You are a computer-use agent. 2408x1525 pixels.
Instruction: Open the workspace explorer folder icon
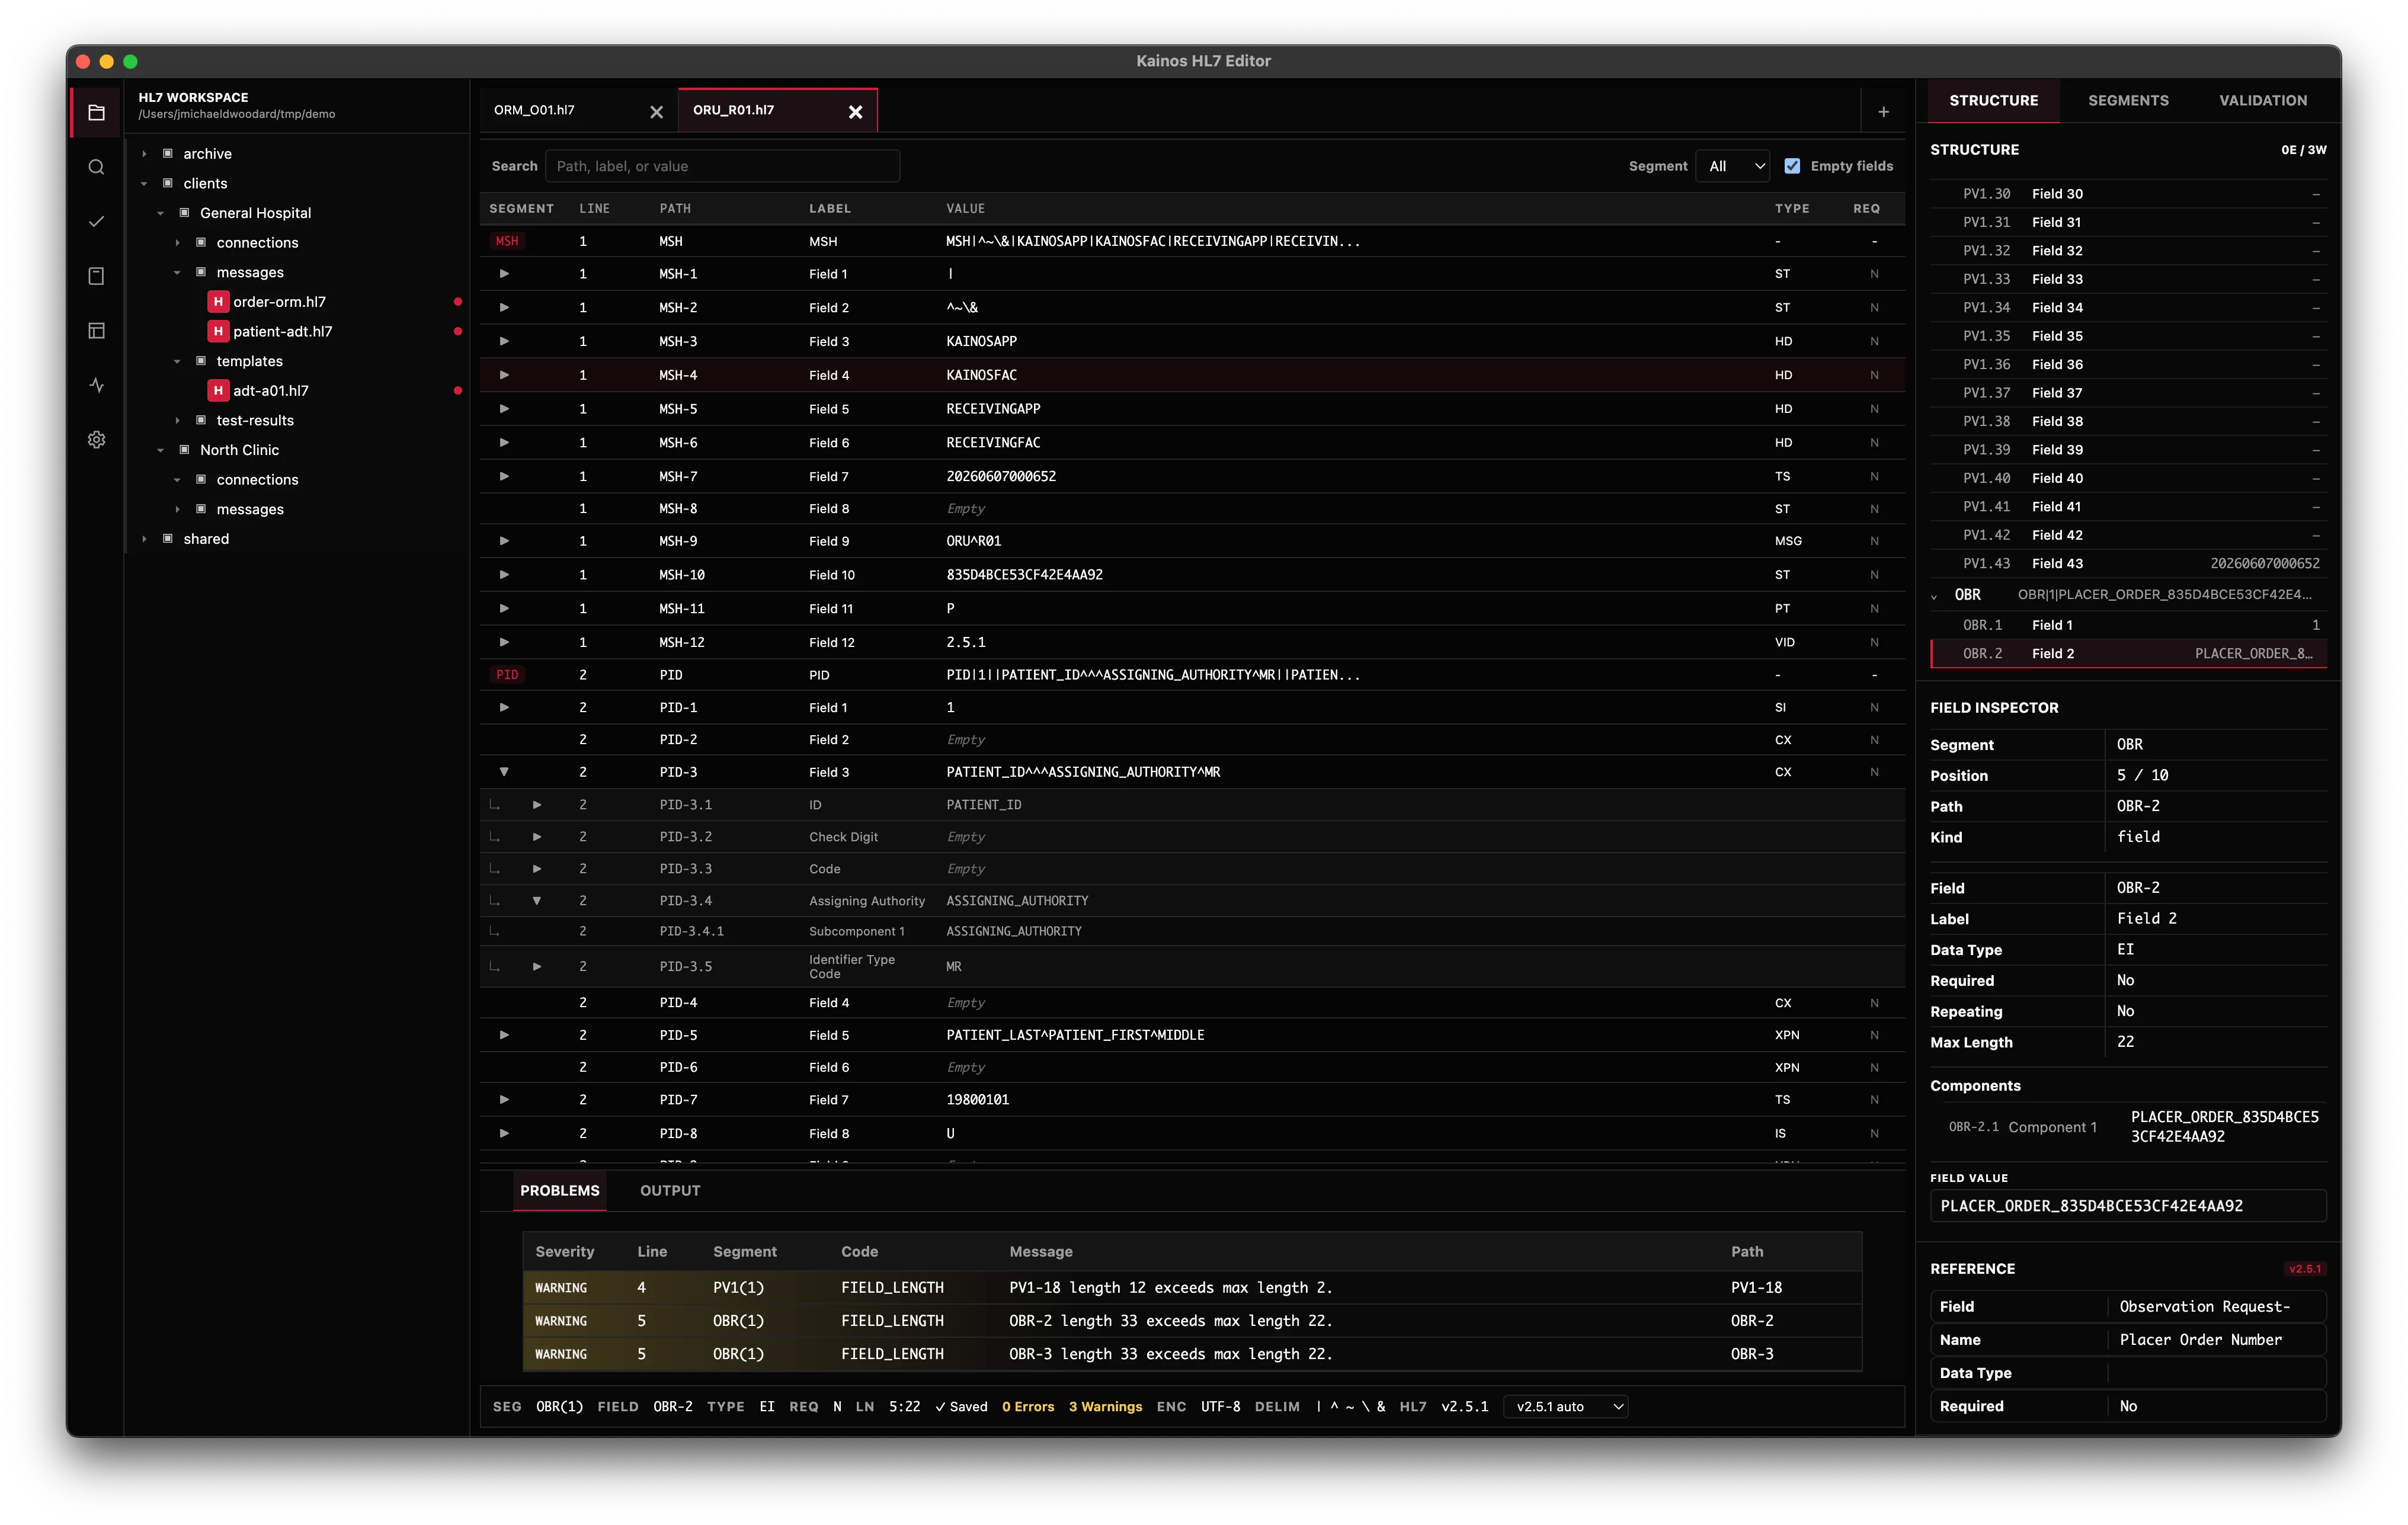[96, 112]
